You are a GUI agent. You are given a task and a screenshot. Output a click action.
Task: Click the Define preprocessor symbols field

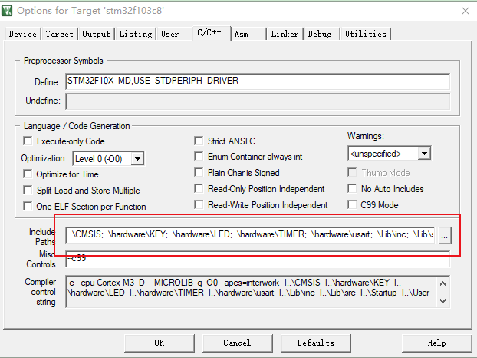tap(258, 81)
